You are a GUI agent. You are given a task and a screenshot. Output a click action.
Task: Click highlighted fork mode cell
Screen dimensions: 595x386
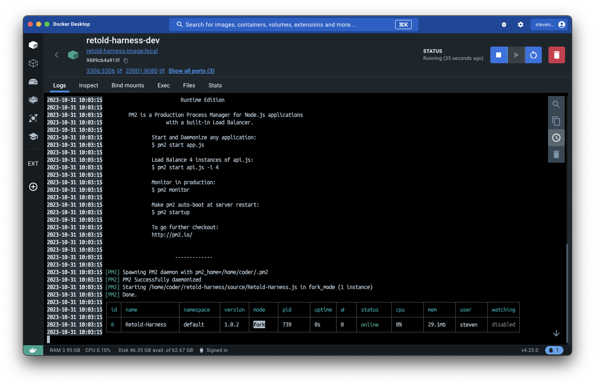[x=259, y=324]
